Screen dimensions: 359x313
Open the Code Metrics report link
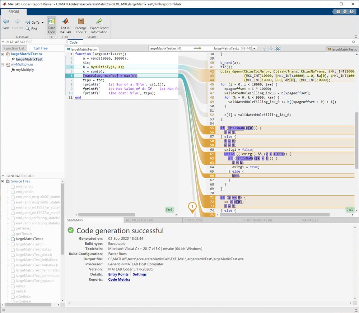(x=119, y=279)
